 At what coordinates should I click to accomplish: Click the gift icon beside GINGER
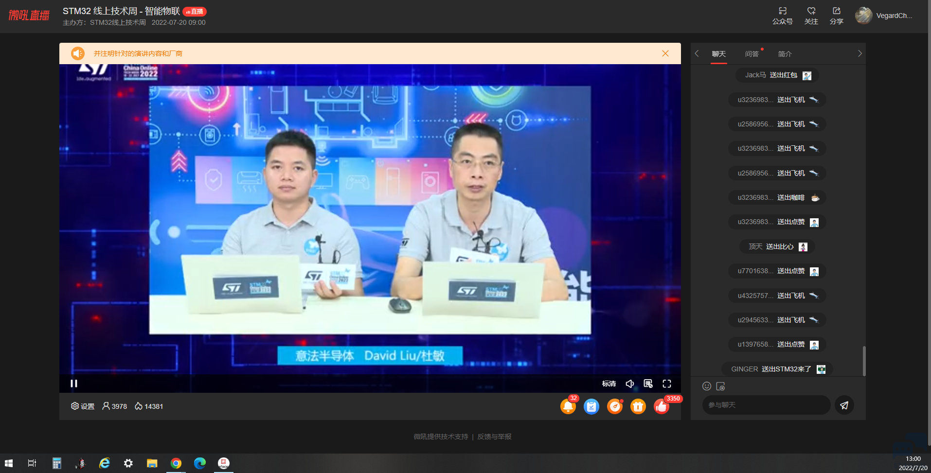[x=821, y=369]
